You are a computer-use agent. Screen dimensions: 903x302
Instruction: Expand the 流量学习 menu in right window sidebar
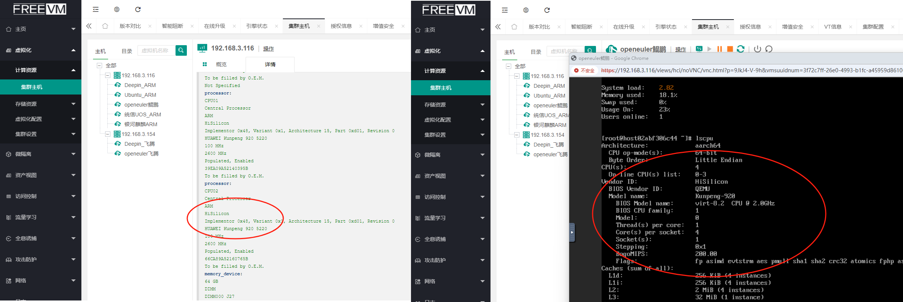pyautogui.click(x=451, y=218)
